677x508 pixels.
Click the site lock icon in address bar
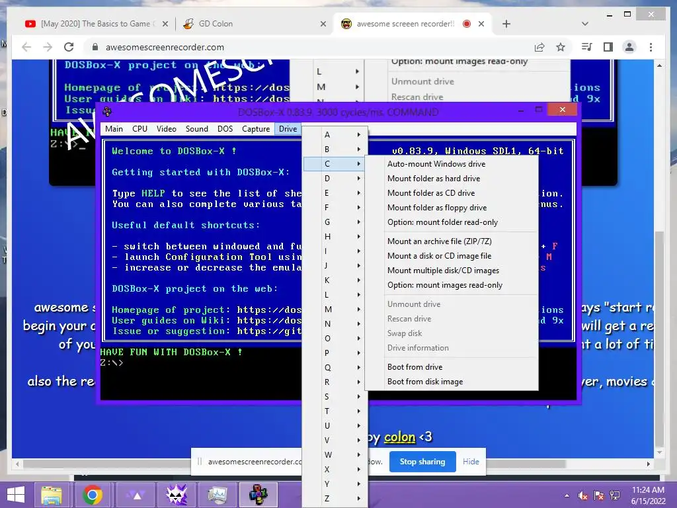pos(95,47)
